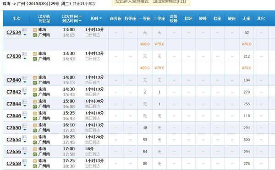Open train number link C7638
Image resolution: width=275 pixels, height=170 pixels.
pyautogui.click(x=14, y=56)
